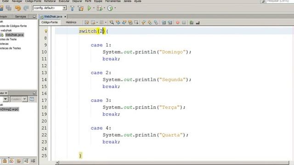Go to previous bookmark icon
Viewport: 294px width, 165px height.
point(144,22)
